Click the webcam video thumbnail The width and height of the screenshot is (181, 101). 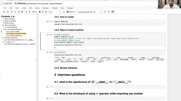click(x=169, y=4)
